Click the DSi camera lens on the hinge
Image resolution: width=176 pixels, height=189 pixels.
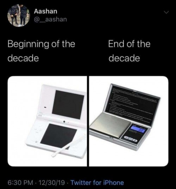64,122
